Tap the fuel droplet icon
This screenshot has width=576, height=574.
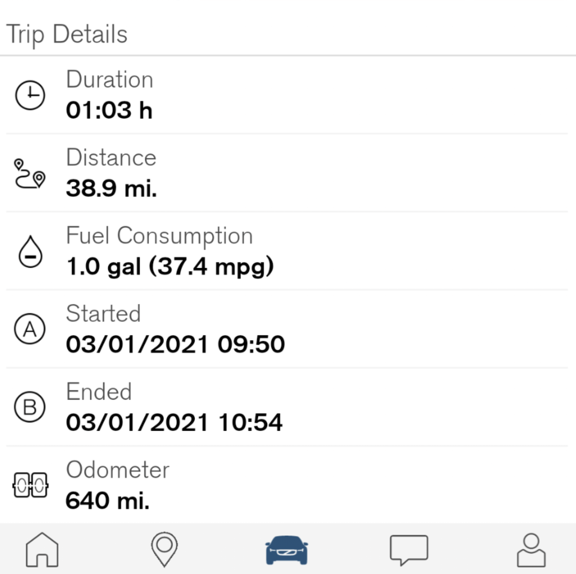click(x=30, y=252)
